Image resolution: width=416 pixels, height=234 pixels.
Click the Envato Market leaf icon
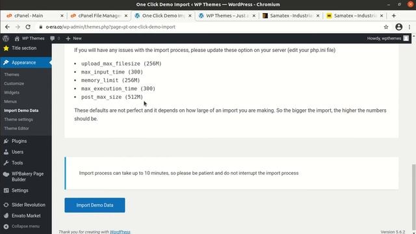pos(6,216)
